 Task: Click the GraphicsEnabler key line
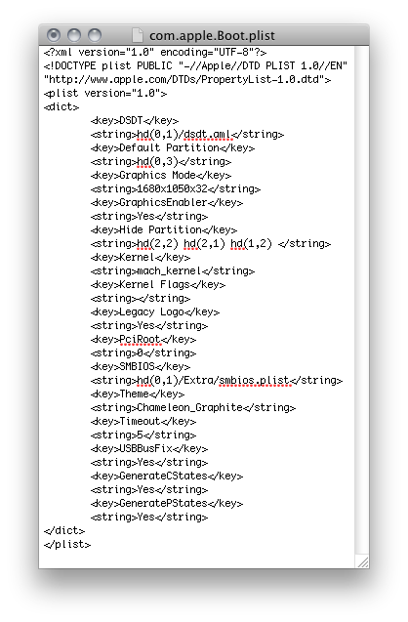pos(167,203)
